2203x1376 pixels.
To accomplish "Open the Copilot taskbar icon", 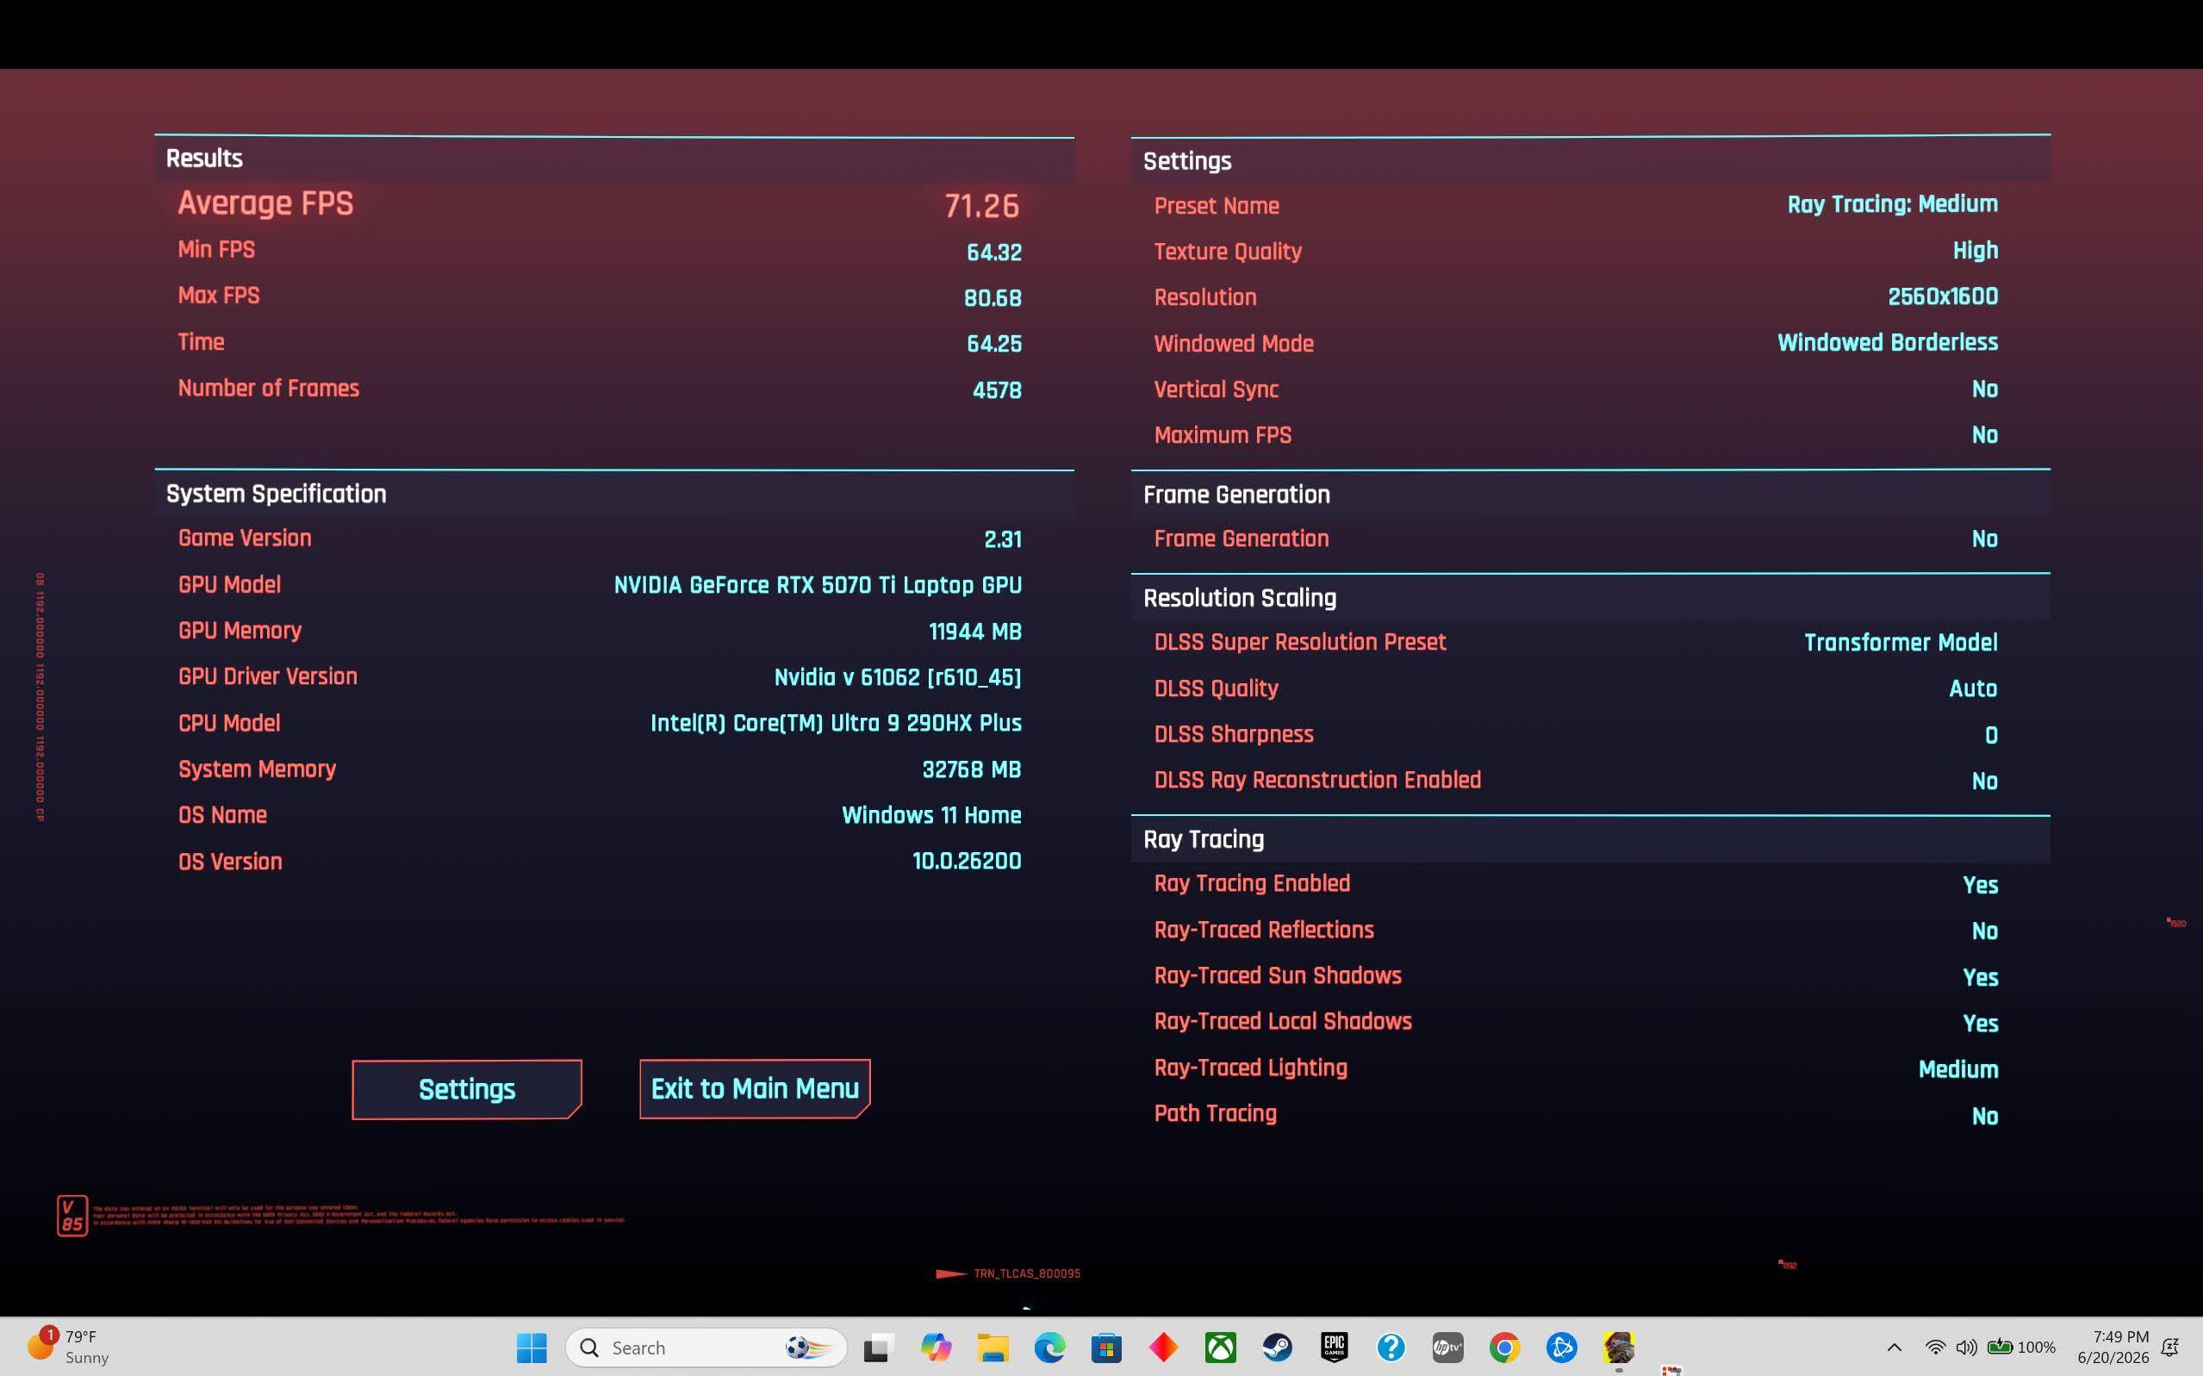I will pos(936,1347).
